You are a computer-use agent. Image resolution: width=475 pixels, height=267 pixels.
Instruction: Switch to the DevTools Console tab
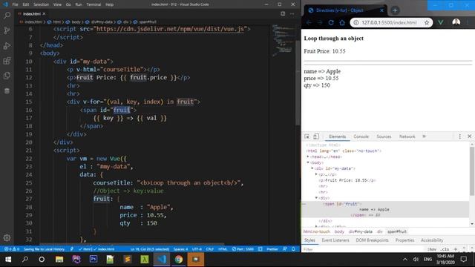pos(361,136)
